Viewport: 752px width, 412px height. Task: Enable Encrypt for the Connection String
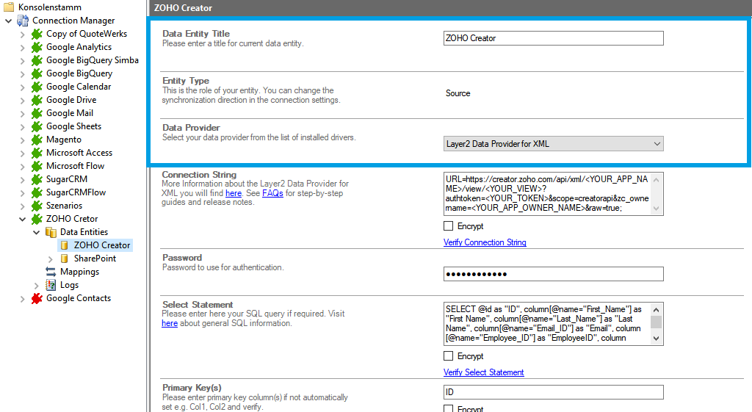tap(449, 226)
